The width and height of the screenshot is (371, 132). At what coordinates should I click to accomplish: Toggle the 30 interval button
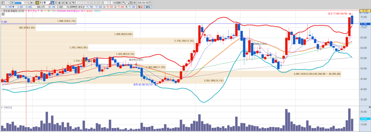pos(95,3)
